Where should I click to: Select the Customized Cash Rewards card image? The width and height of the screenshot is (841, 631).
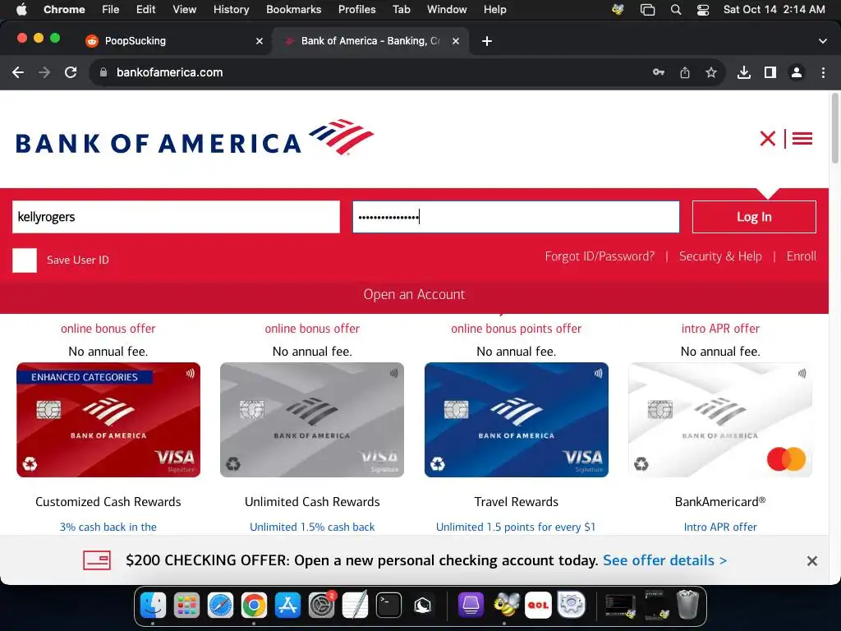point(108,420)
